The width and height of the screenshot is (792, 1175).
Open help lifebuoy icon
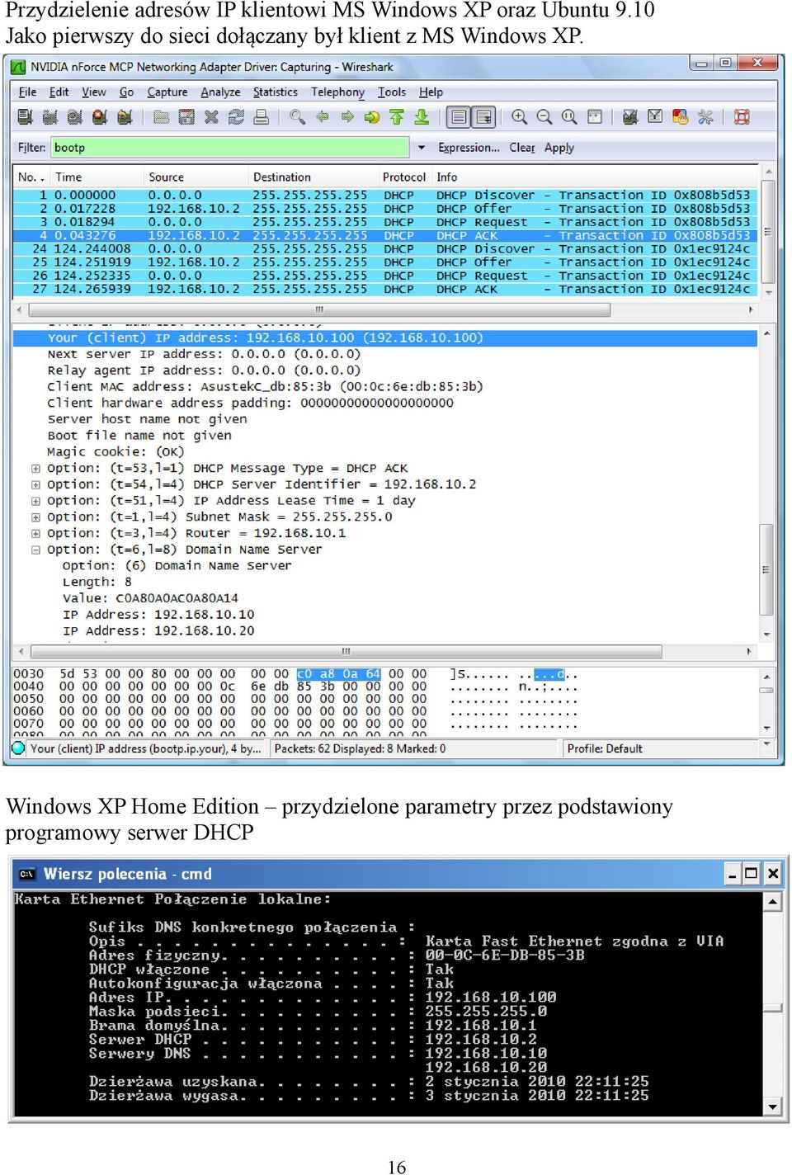click(x=742, y=117)
